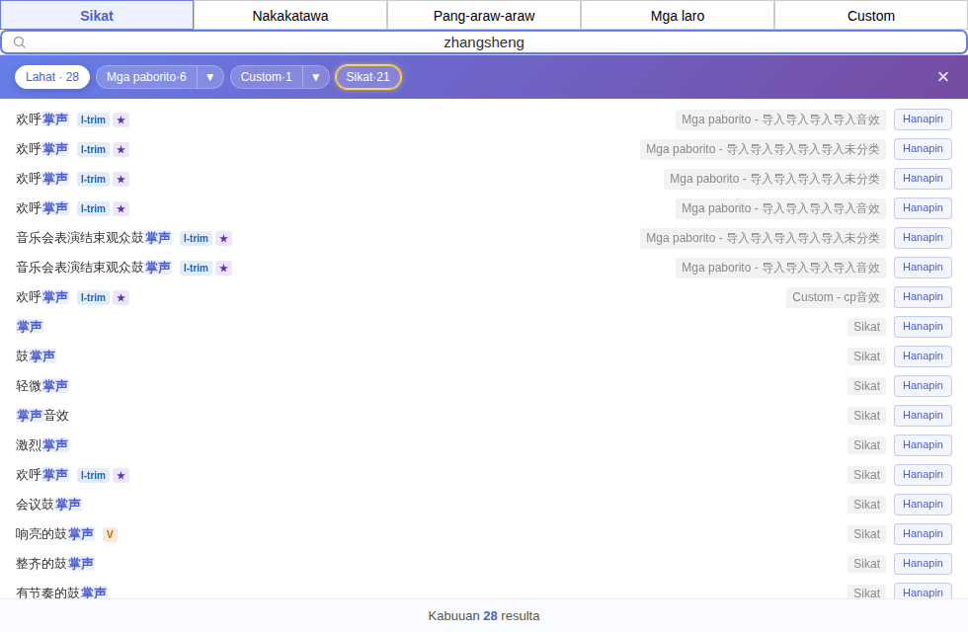Click Hanapin for the Custom - cp音效 row
Viewport: 968px width, 632px height.
923,297
